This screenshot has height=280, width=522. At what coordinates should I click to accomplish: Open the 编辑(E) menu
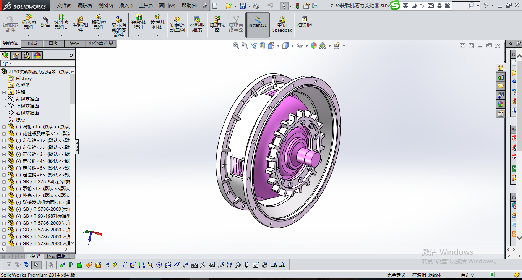point(85,6)
